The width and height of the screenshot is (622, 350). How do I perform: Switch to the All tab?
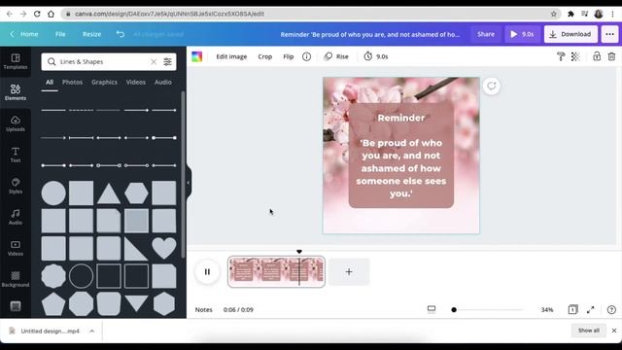[50, 83]
